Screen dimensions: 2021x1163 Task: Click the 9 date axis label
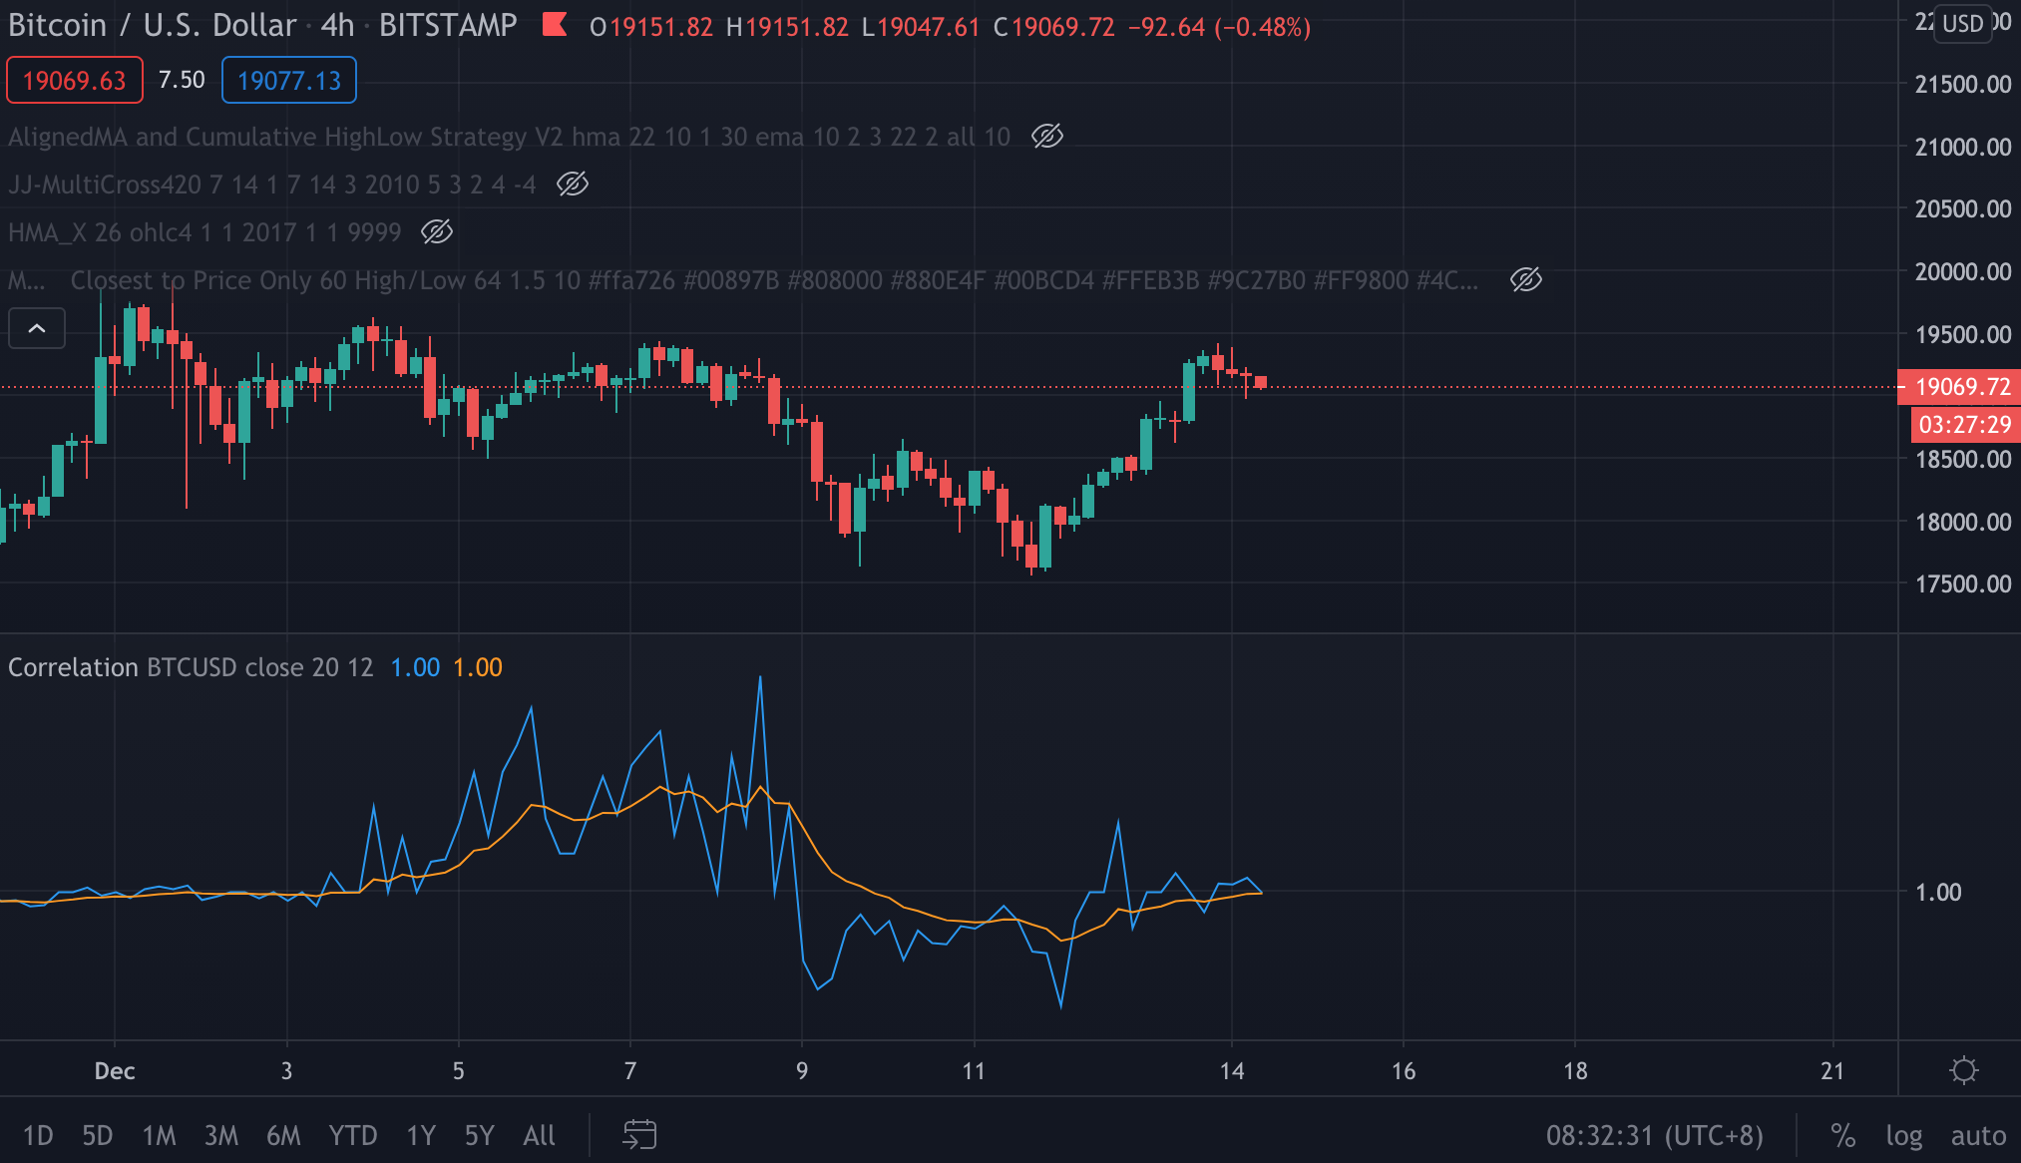(x=802, y=1071)
